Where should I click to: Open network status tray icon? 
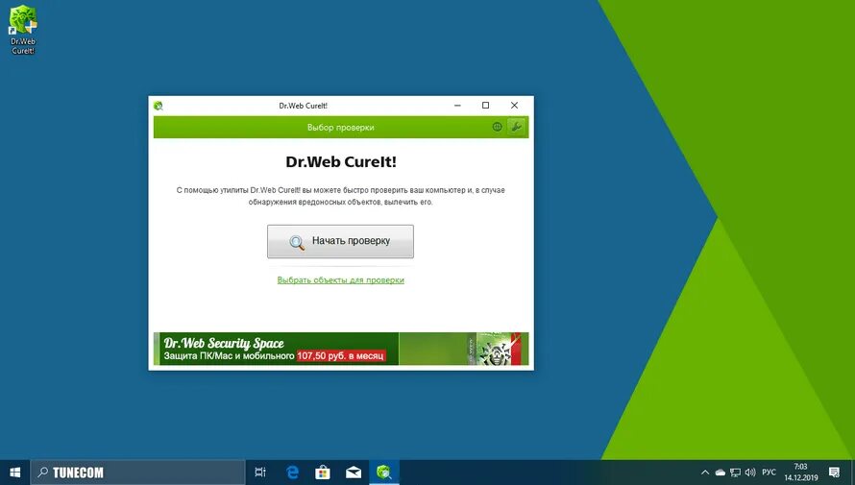pos(735,473)
